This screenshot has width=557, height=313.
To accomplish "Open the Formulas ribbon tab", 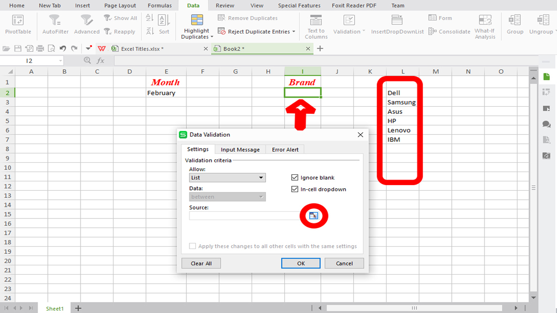I will tap(160, 5).
